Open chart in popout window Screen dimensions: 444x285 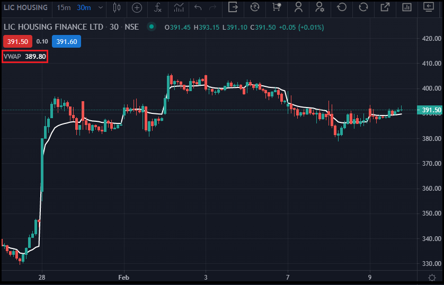[x=385, y=7]
